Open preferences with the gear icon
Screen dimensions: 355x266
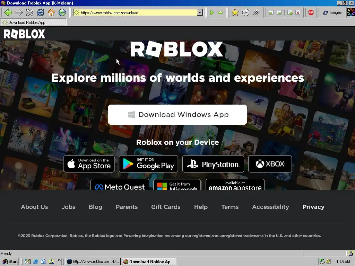tap(257, 12)
